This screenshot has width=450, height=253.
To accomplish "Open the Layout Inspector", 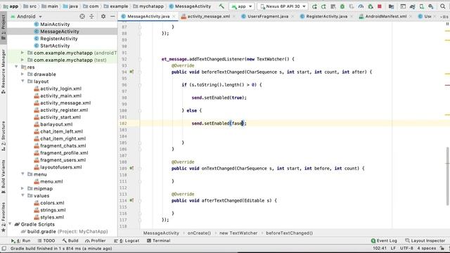I will pyautogui.click(x=425, y=240).
